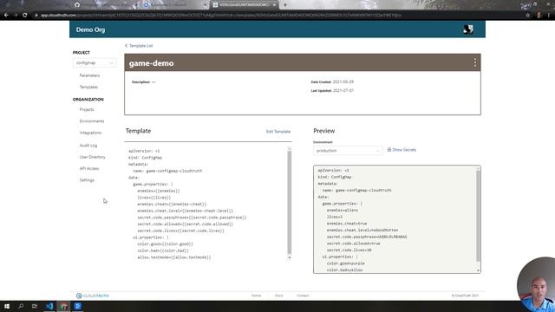555x312 pixels.
Task: Click the 'enemies=aliens' preview line
Action: 343,210
